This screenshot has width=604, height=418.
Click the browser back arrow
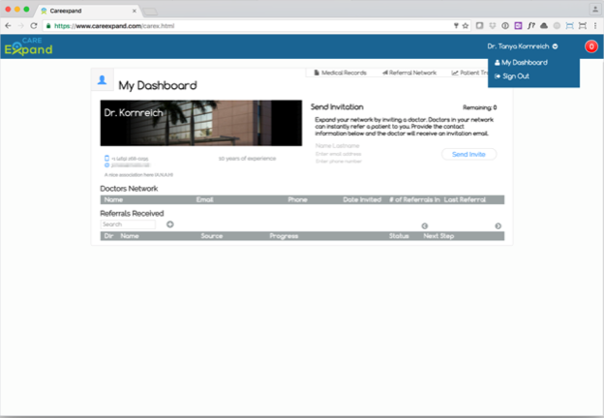(9, 25)
